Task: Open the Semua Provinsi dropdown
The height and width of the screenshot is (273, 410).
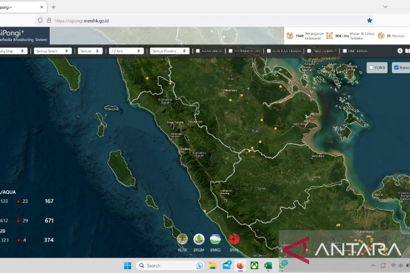Action: (170, 51)
